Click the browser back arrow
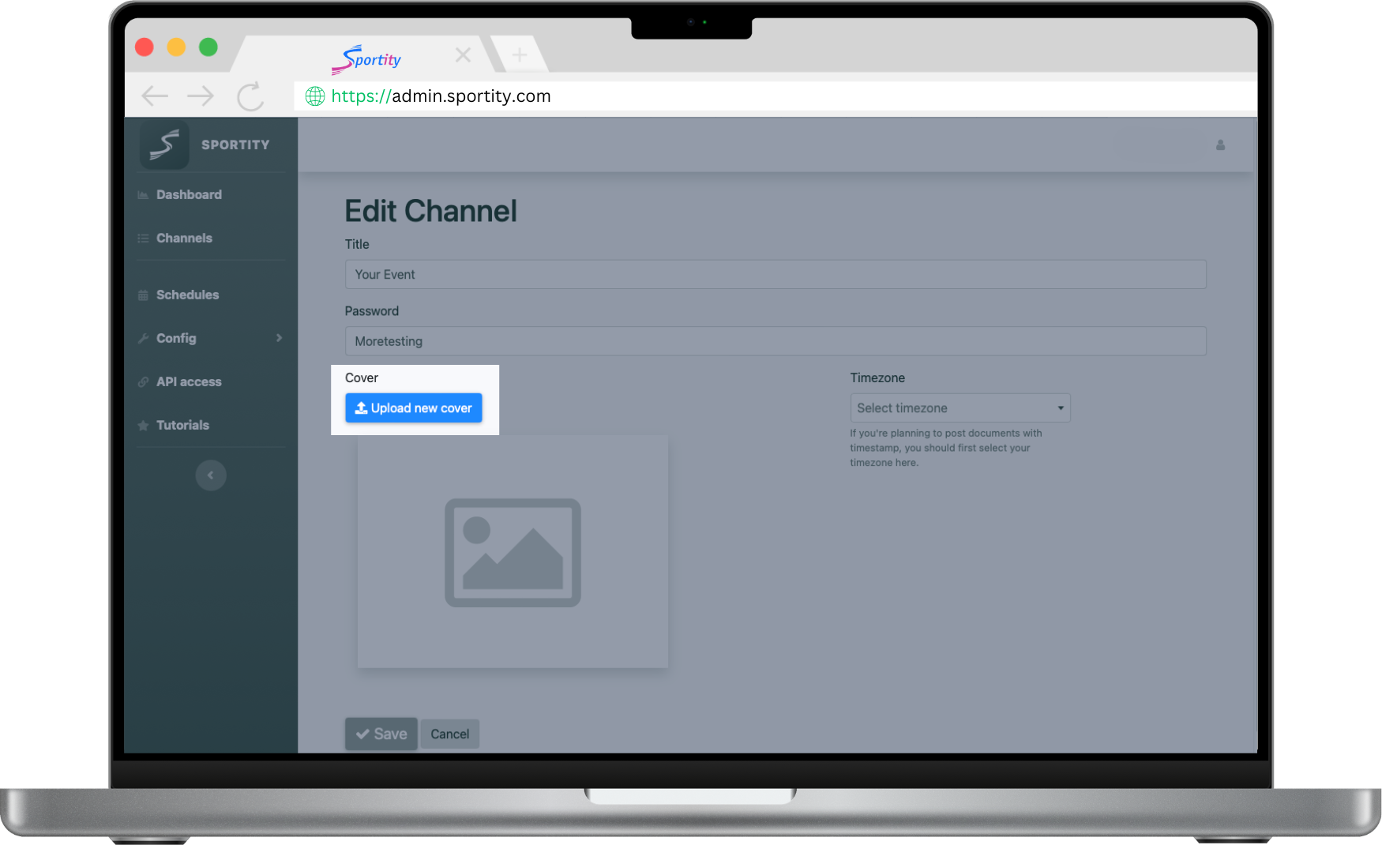This screenshot has height=845, width=1382. [x=155, y=96]
